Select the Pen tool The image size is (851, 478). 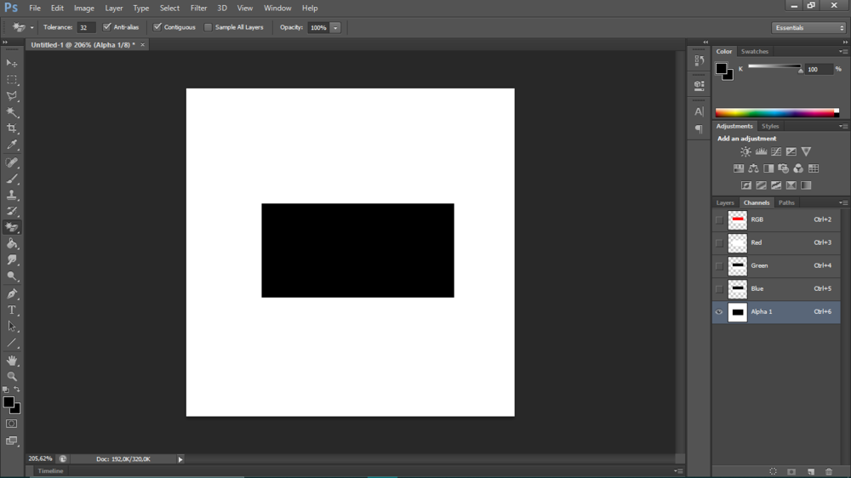(11, 294)
